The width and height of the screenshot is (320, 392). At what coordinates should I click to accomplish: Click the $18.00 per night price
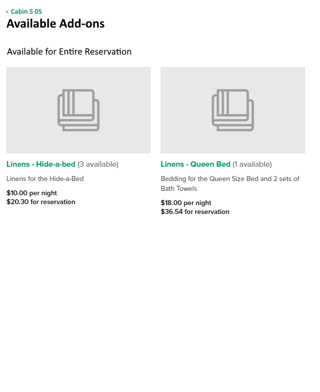pos(186,203)
